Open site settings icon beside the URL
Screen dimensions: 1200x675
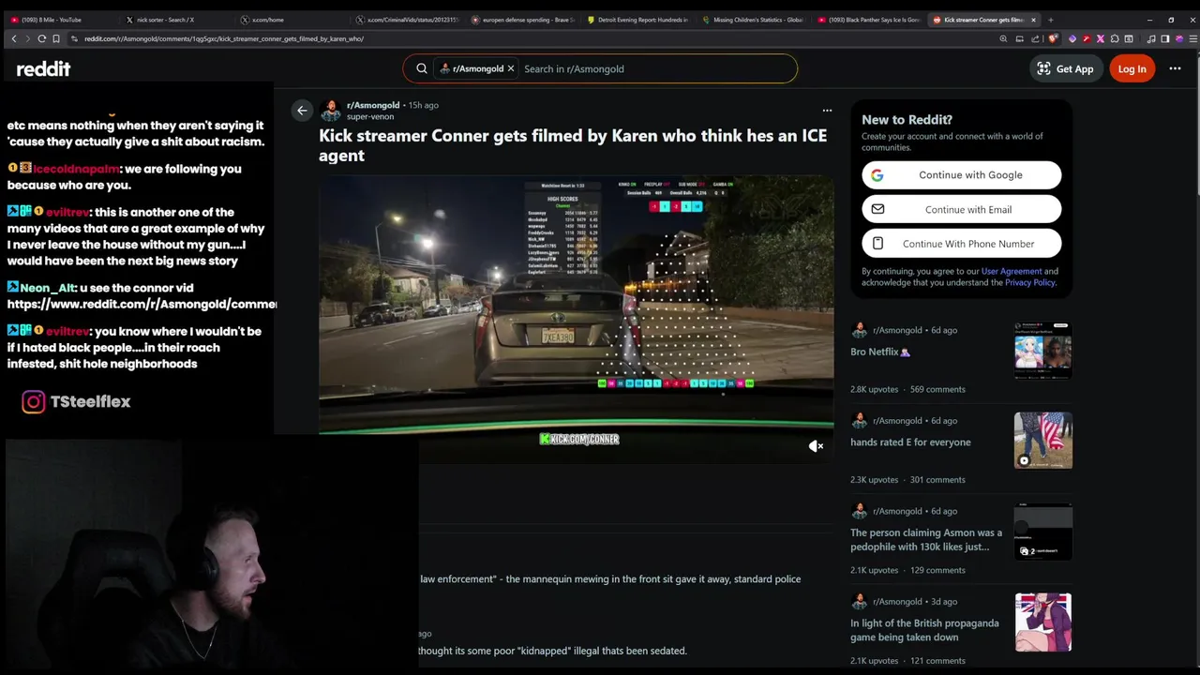(73, 38)
